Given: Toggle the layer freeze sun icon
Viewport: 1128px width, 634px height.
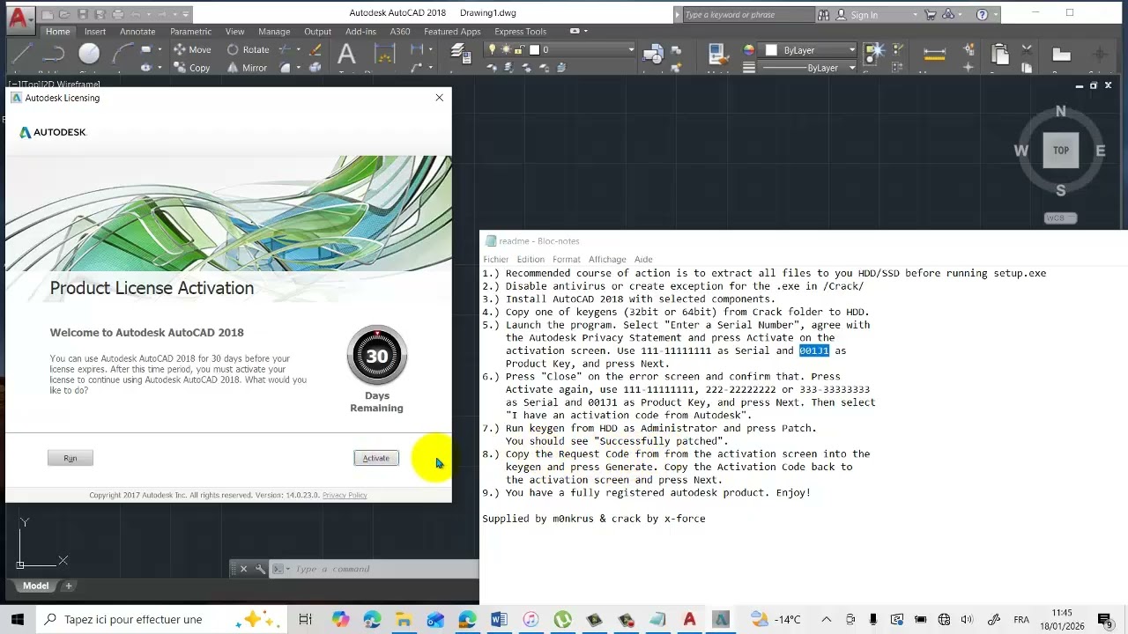Looking at the screenshot, I should point(507,50).
